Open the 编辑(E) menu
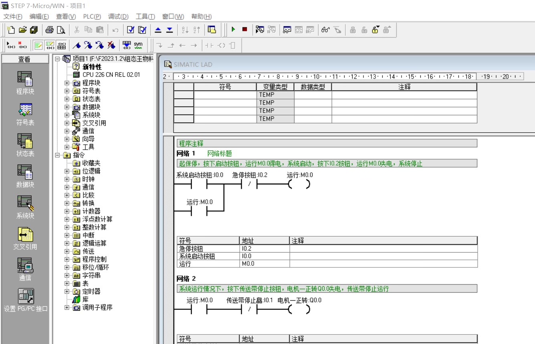The image size is (535, 344). [x=39, y=16]
